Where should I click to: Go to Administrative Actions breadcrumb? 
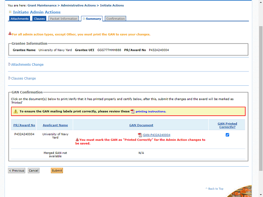(x=78, y=5)
